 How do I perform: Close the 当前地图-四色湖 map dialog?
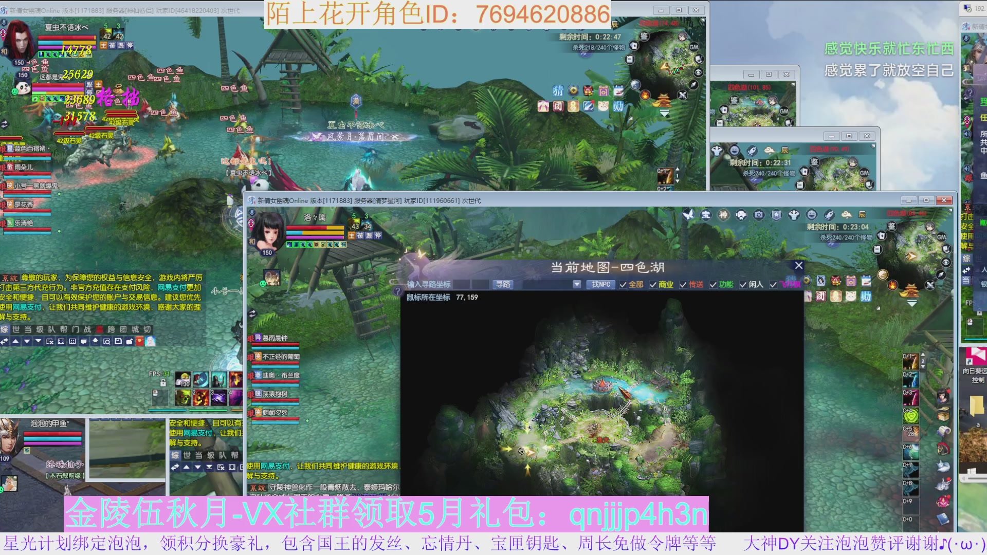798,266
